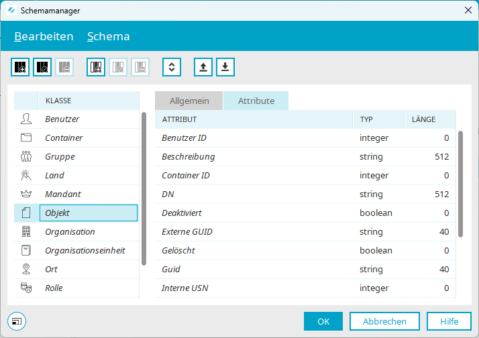Image resolution: width=479 pixels, height=338 pixels.
Task: Switch to the Allgemein tab
Action: tap(189, 101)
